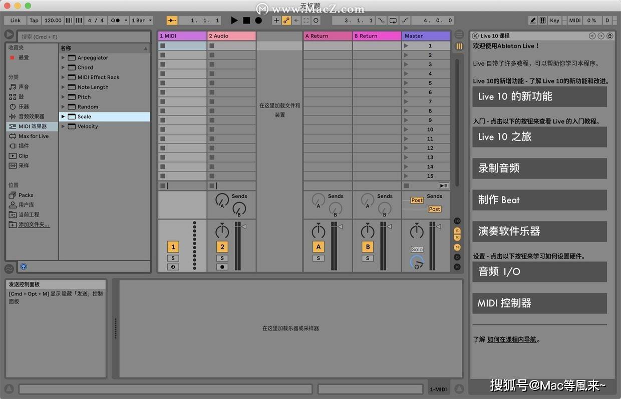Open the 录制音频 lesson

pos(539,168)
